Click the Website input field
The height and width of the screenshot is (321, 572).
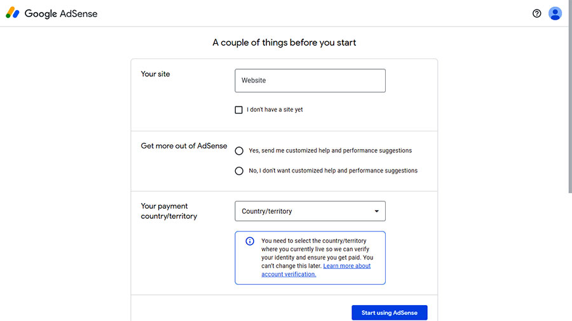point(310,81)
